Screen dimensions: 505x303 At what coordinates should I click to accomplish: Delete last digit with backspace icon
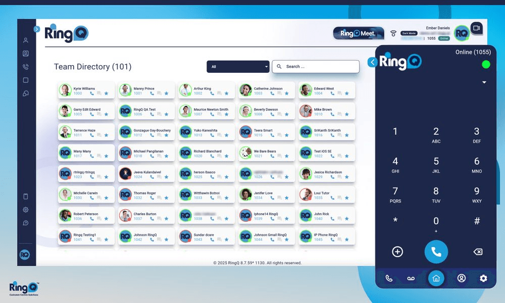[478, 252]
